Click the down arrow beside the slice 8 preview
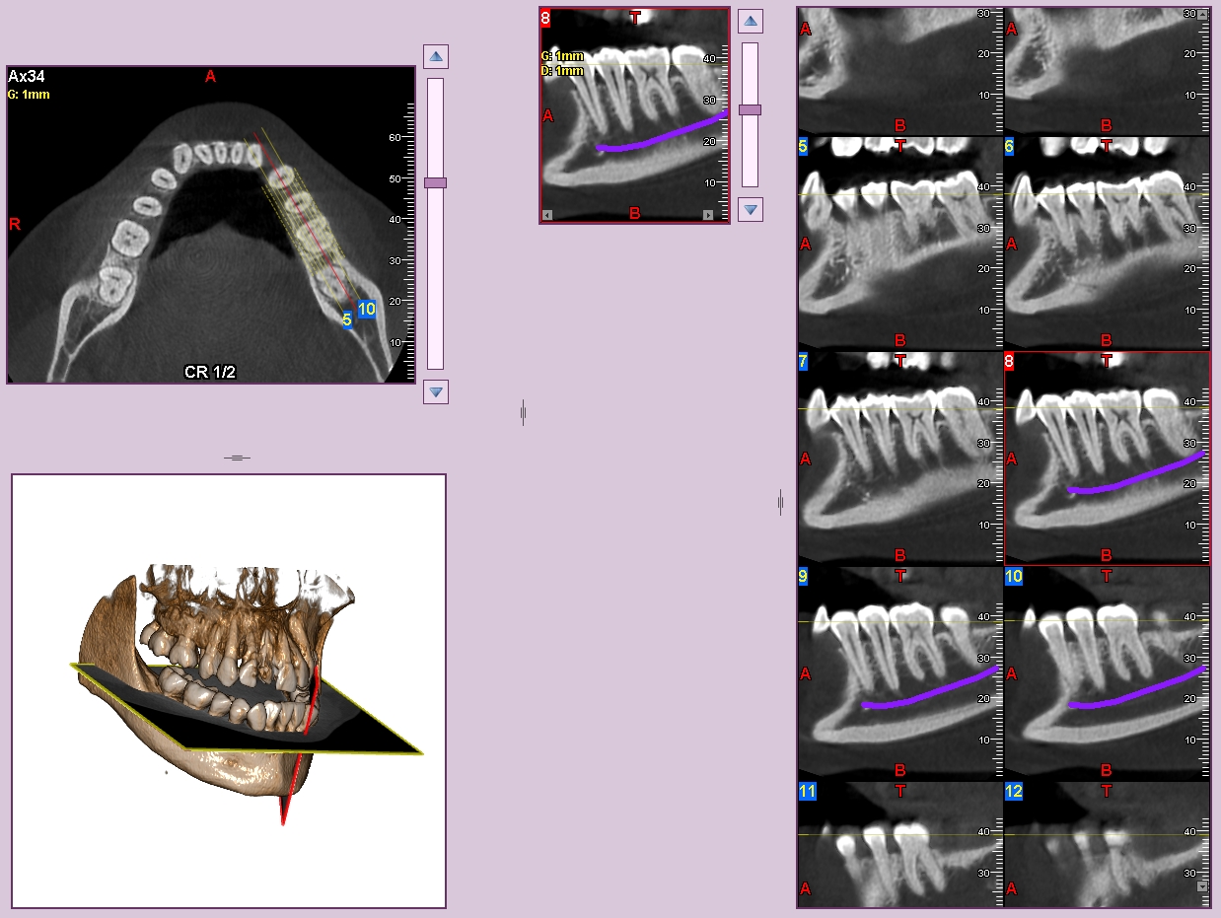The height and width of the screenshot is (918, 1221). click(751, 209)
